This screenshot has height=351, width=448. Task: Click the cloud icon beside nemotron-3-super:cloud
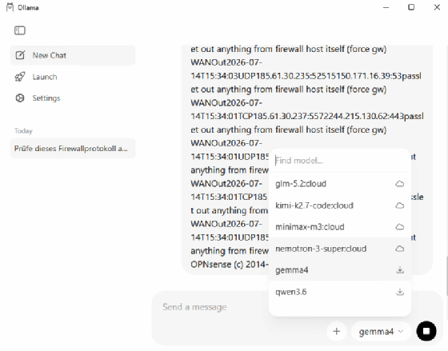[400, 249]
